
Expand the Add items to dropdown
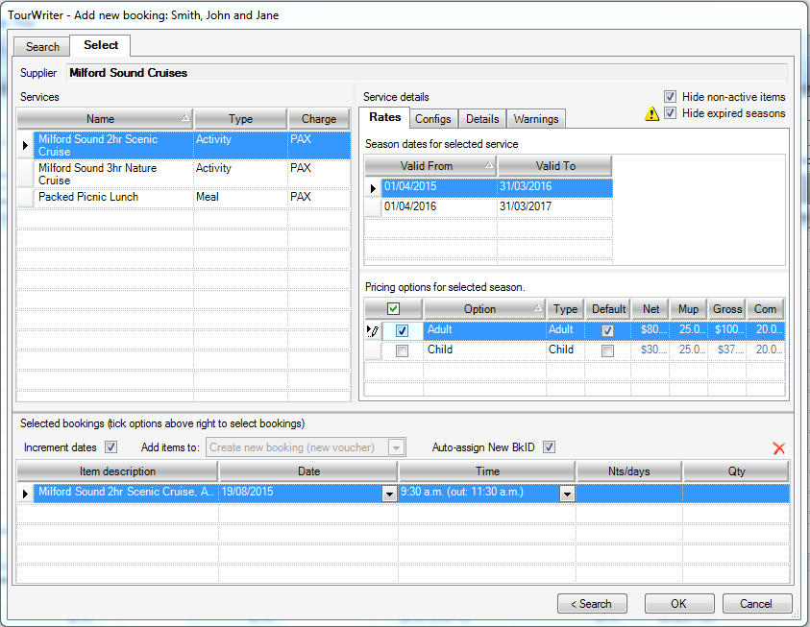point(396,447)
